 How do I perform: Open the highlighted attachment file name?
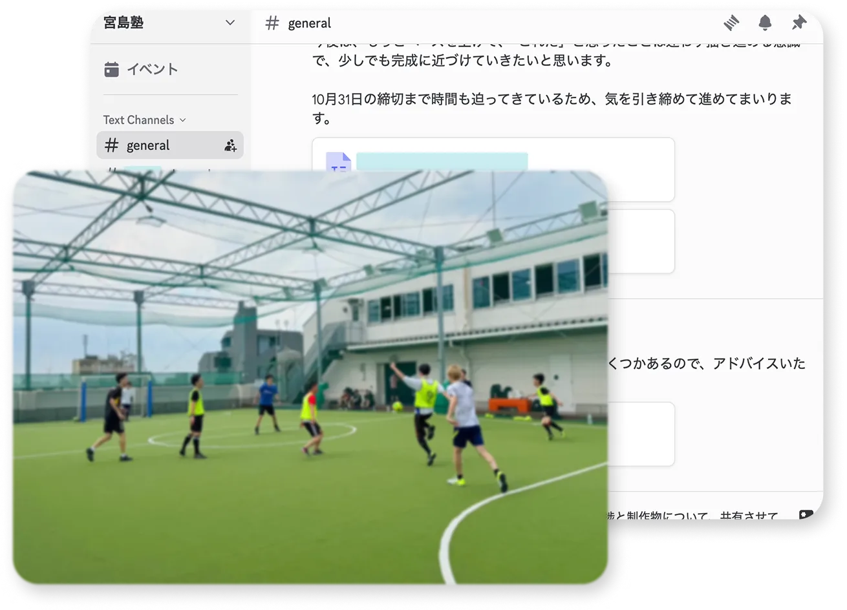pos(442,162)
